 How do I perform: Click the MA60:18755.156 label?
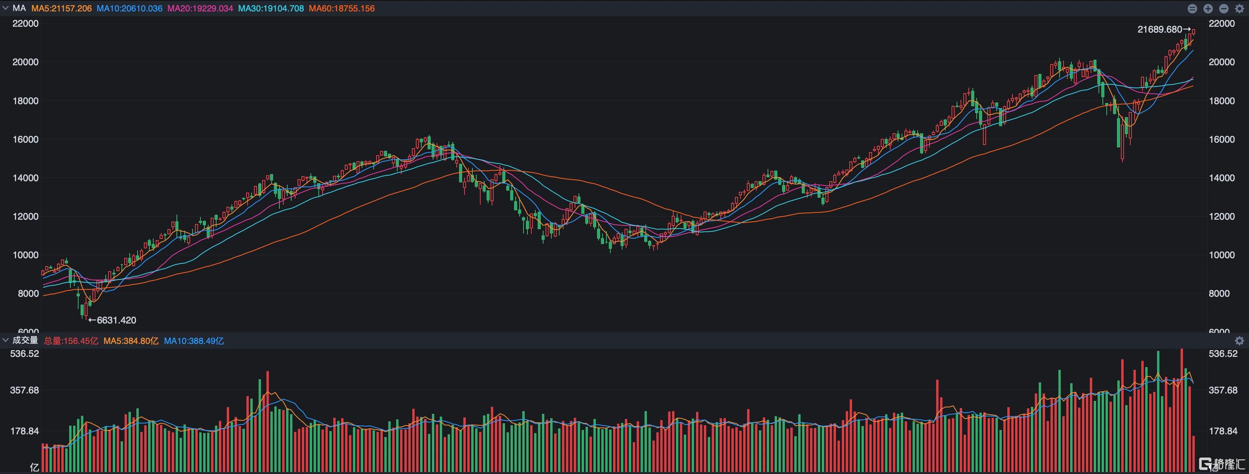(342, 9)
